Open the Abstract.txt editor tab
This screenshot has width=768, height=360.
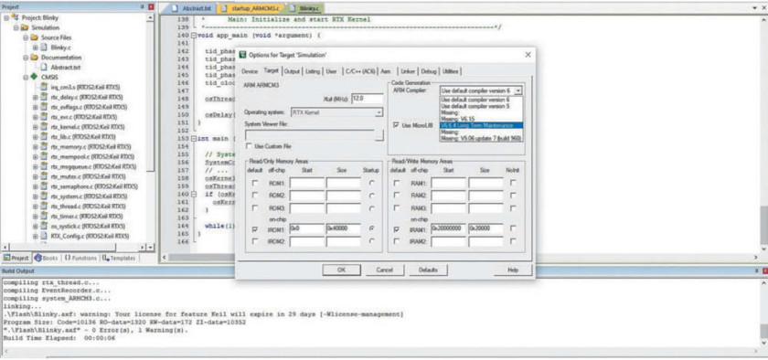click(x=191, y=9)
